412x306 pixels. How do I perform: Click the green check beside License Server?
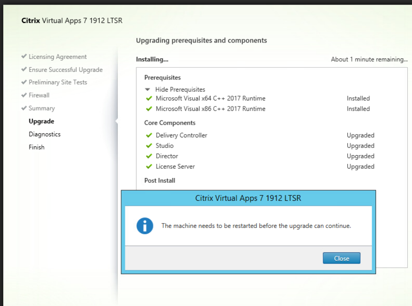click(x=149, y=166)
